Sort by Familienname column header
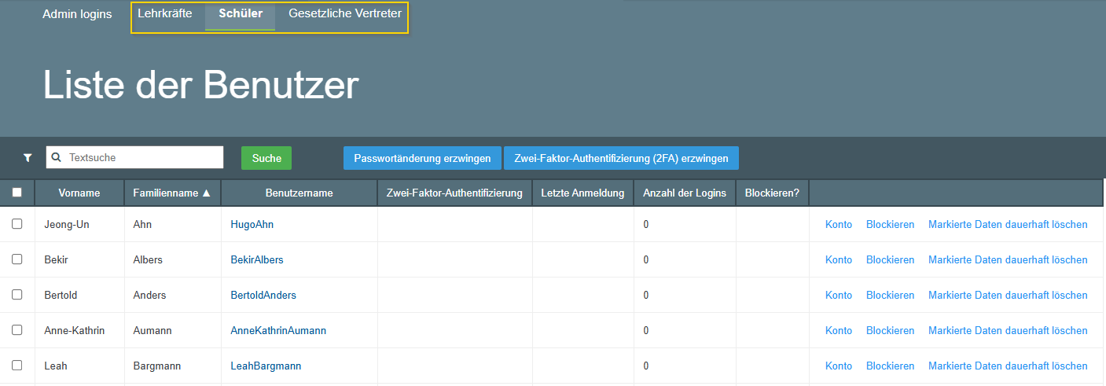The height and width of the screenshot is (386, 1106). point(172,193)
